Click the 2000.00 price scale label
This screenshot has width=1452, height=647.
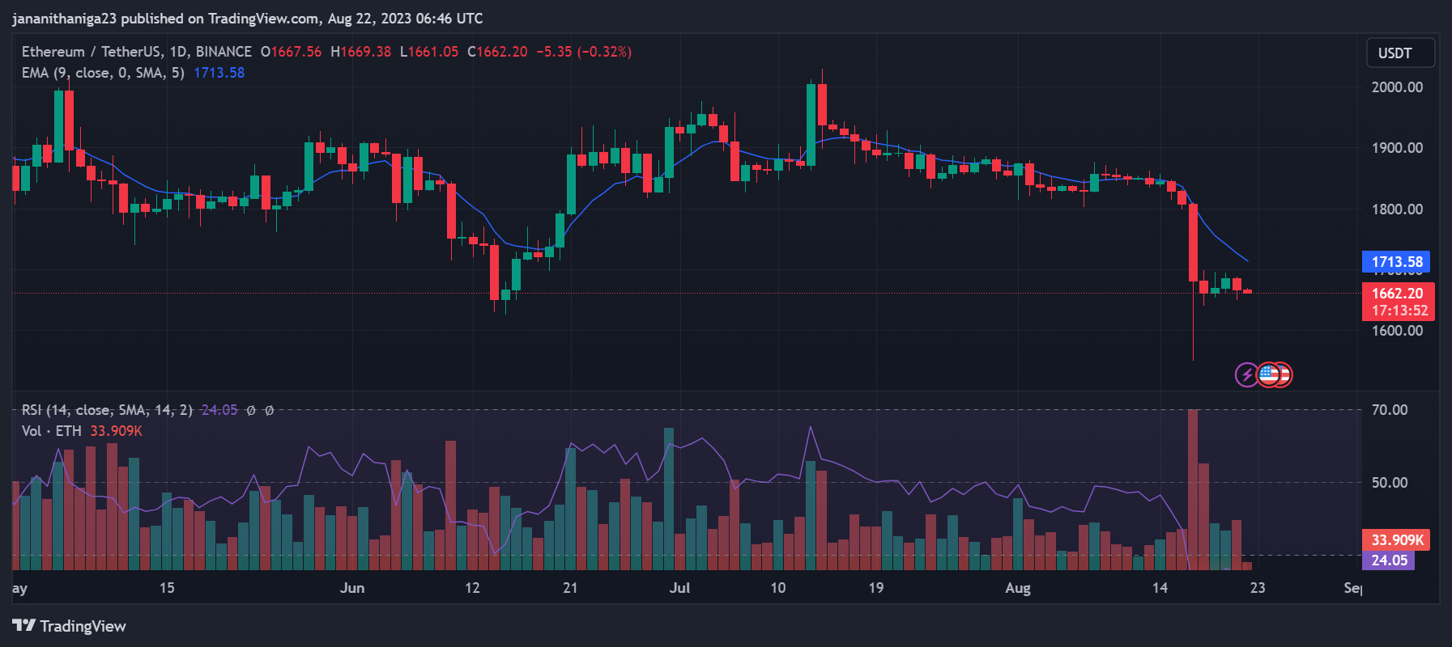[1397, 87]
